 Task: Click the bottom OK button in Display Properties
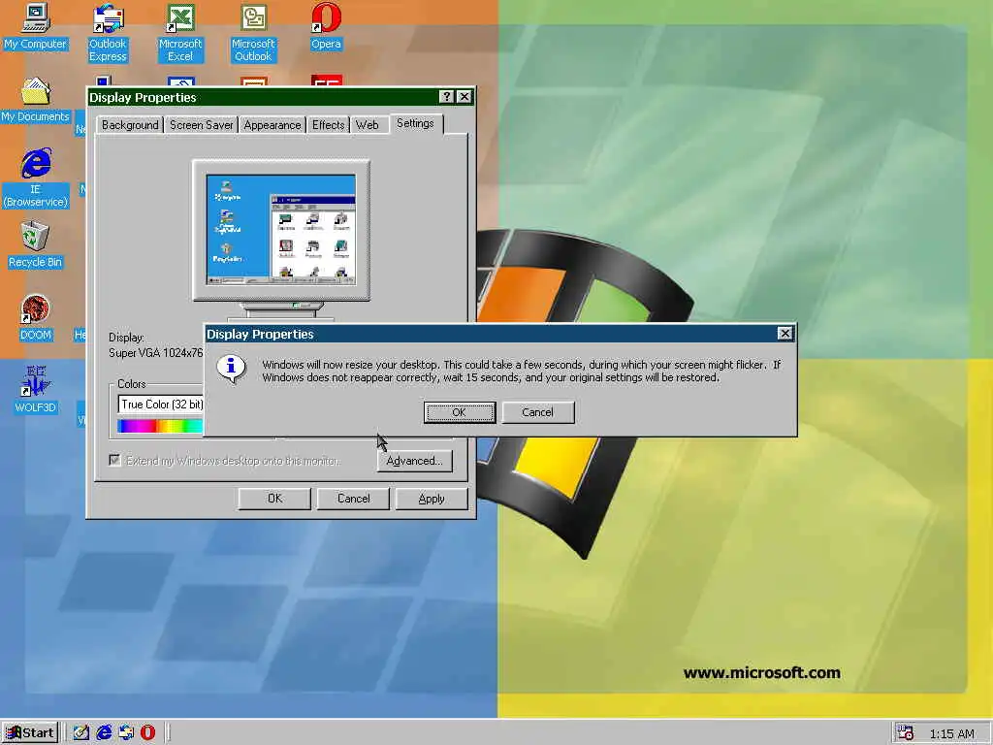point(274,499)
